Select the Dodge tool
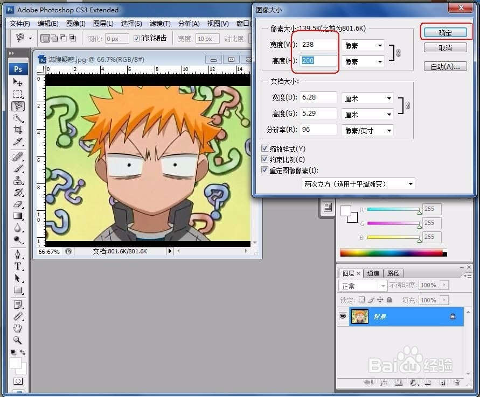 (17, 240)
